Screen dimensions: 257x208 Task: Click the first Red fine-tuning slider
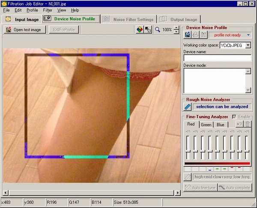click(188, 147)
